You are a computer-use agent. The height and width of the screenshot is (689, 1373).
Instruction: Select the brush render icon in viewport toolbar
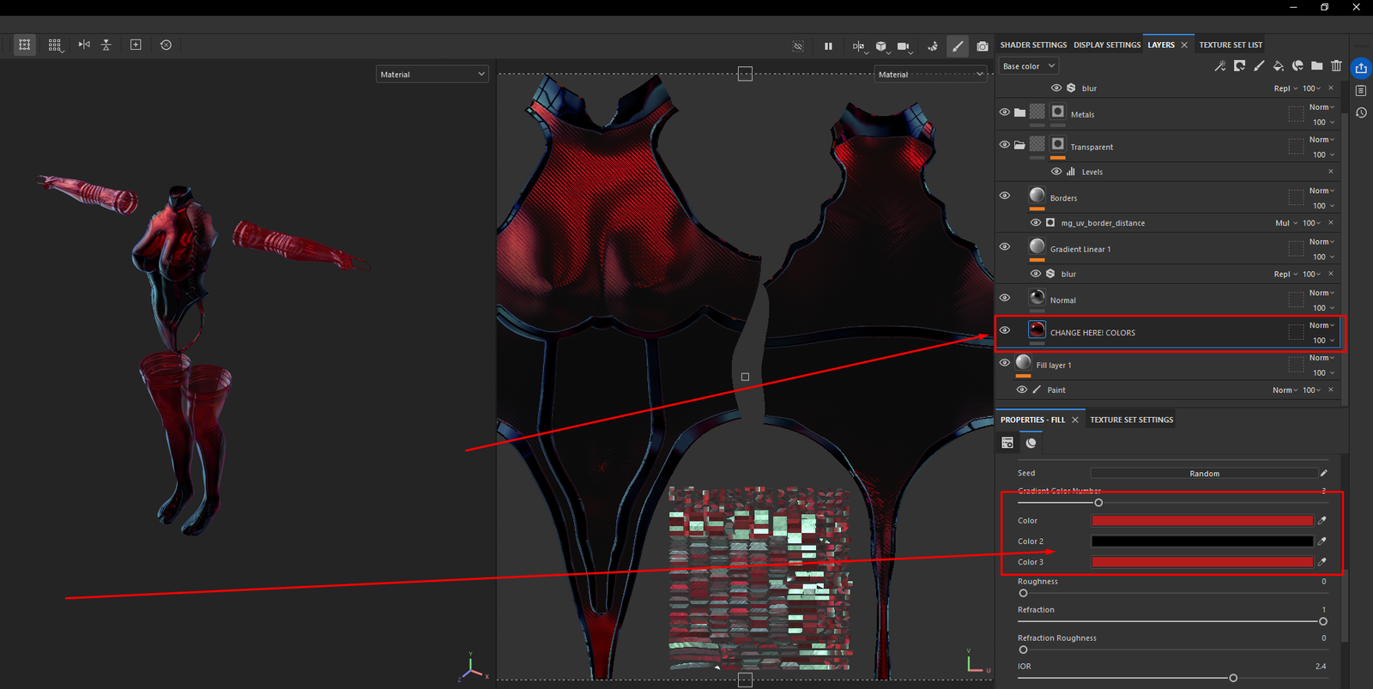point(958,46)
